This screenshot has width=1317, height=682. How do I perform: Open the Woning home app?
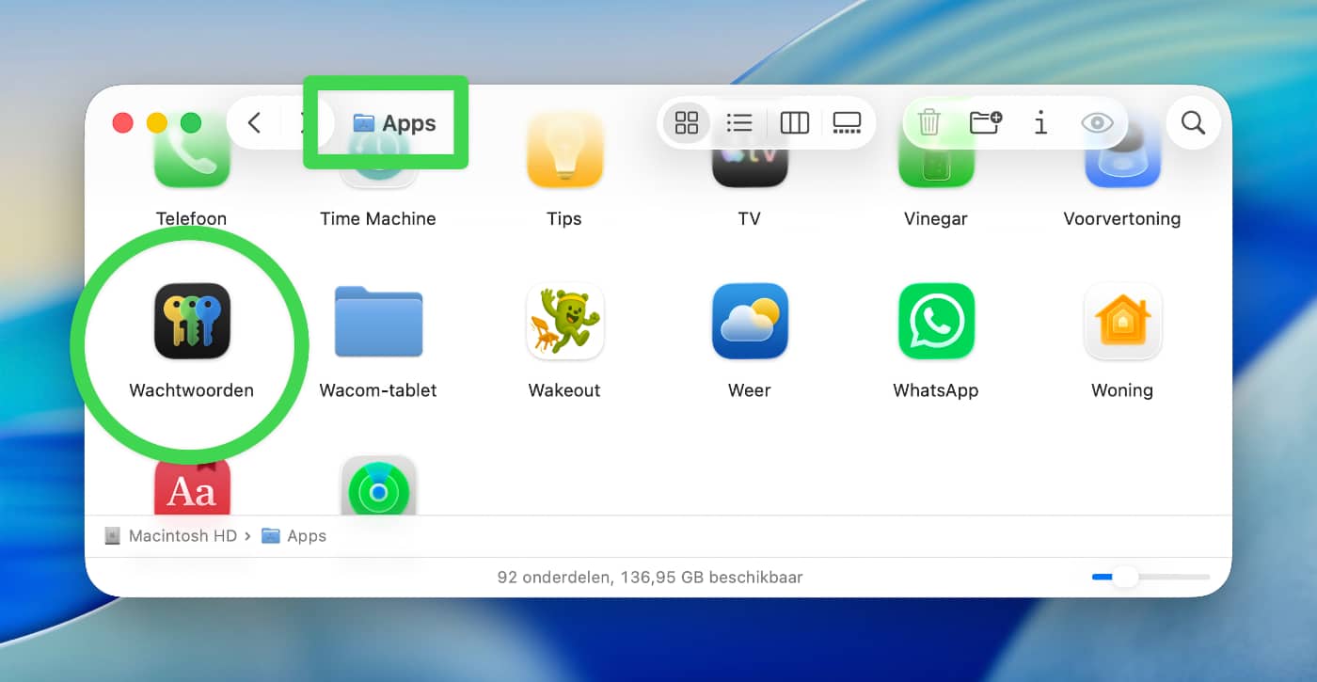tap(1122, 321)
